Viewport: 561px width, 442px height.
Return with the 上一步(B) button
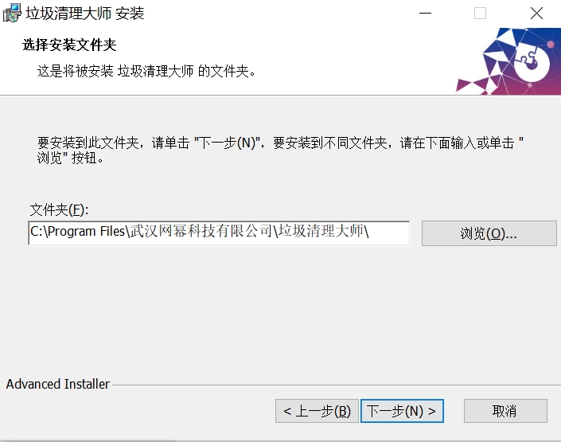317,411
